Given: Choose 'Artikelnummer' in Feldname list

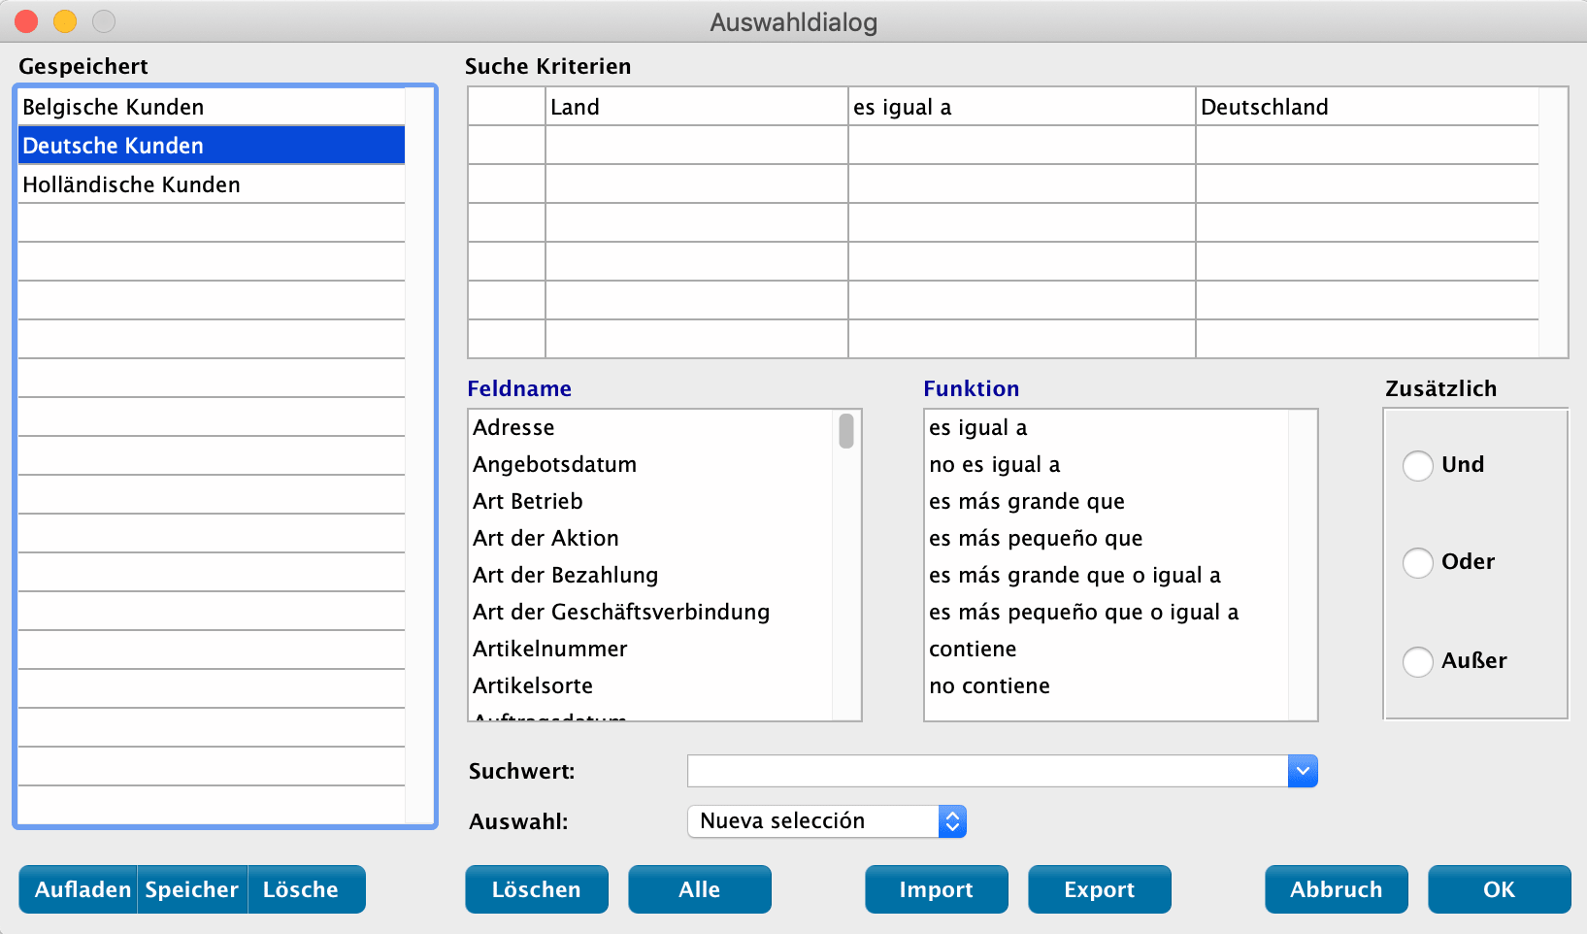Looking at the screenshot, I should coord(650,650).
